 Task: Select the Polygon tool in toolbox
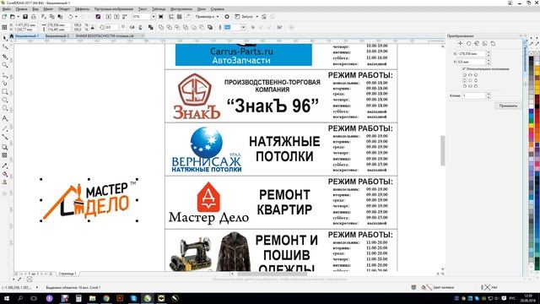(x=4, y=108)
